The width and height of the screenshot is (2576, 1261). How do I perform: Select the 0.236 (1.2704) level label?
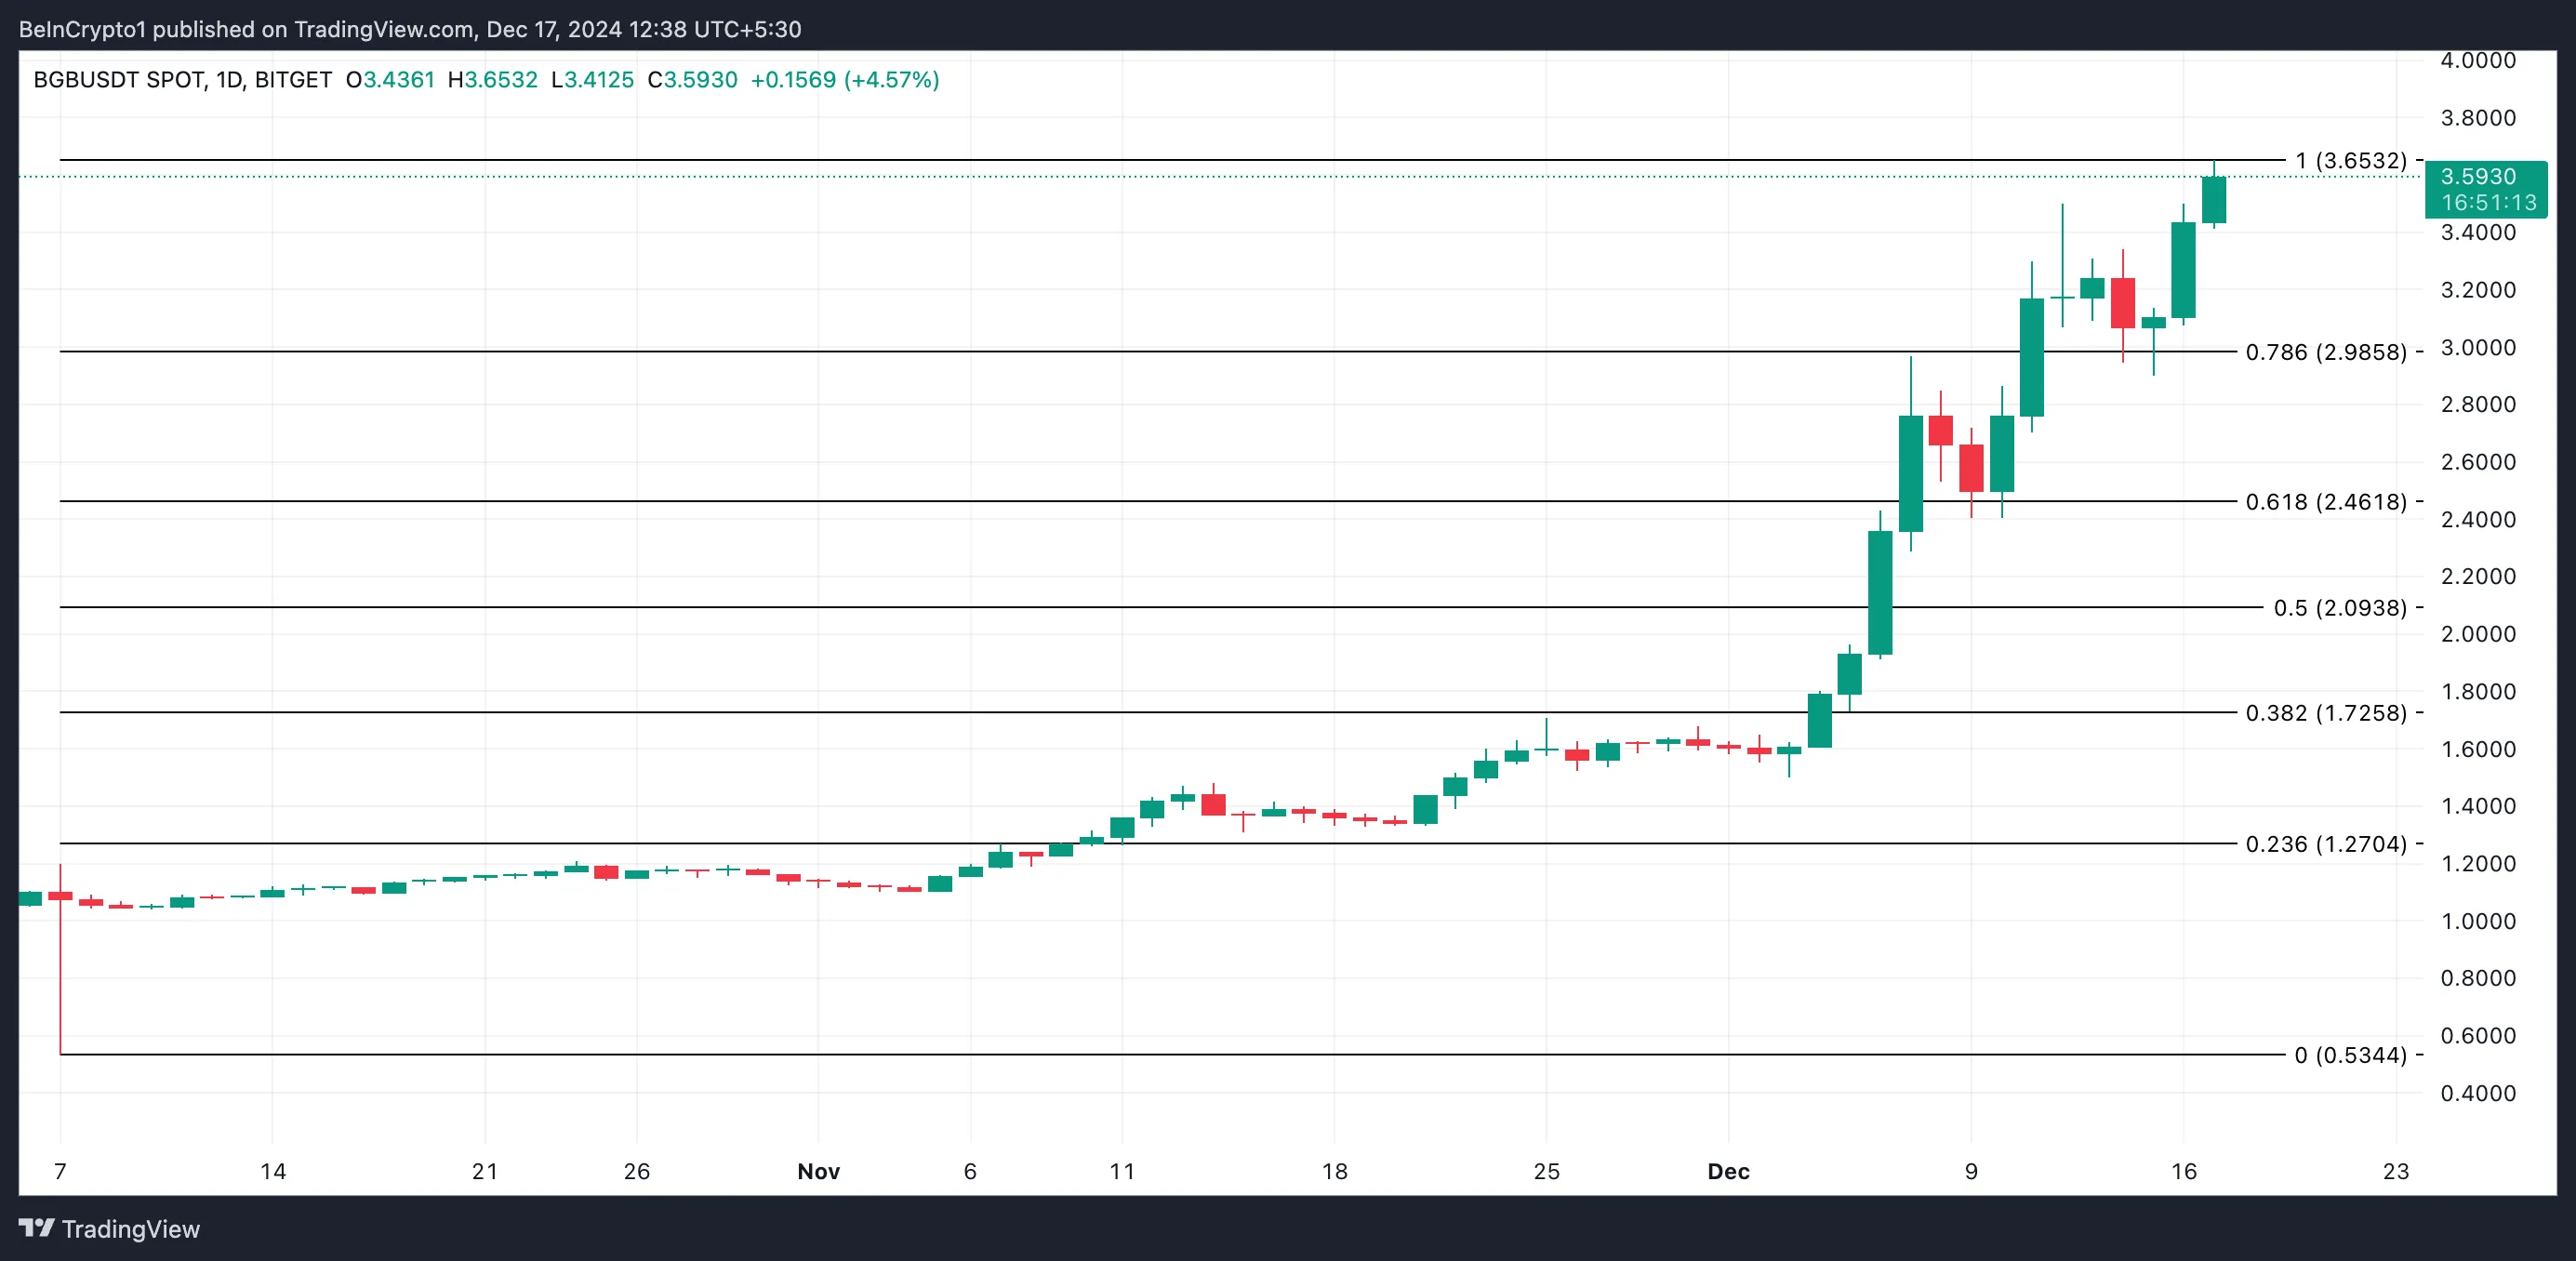[2326, 844]
